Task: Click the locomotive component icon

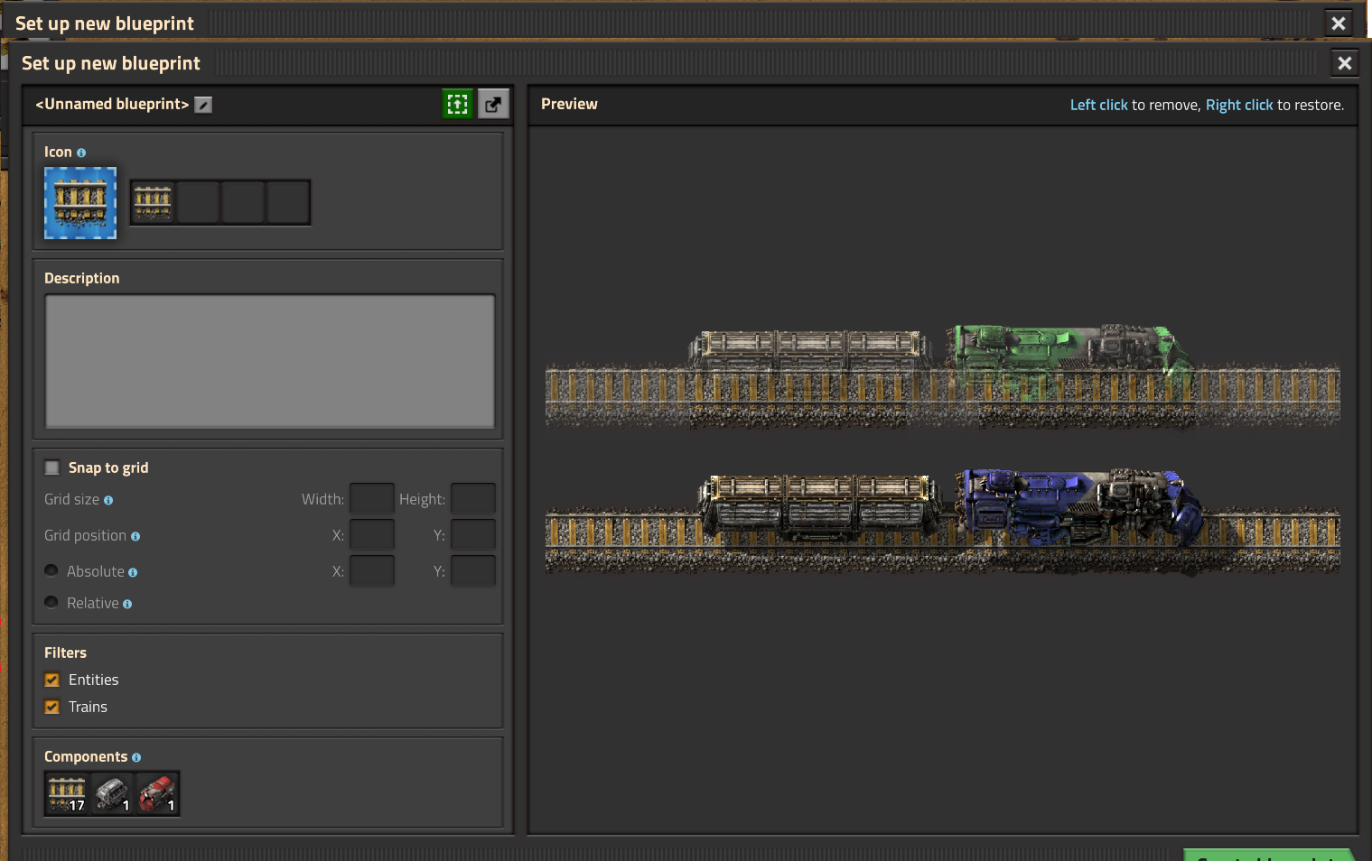Action: point(157,793)
